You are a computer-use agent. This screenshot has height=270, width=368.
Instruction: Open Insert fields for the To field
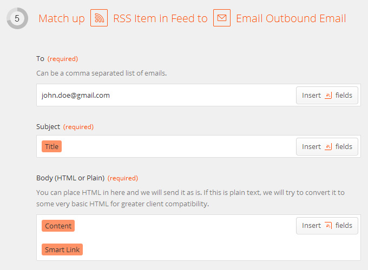(327, 95)
